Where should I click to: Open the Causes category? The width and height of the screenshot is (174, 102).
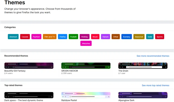[25, 37]
